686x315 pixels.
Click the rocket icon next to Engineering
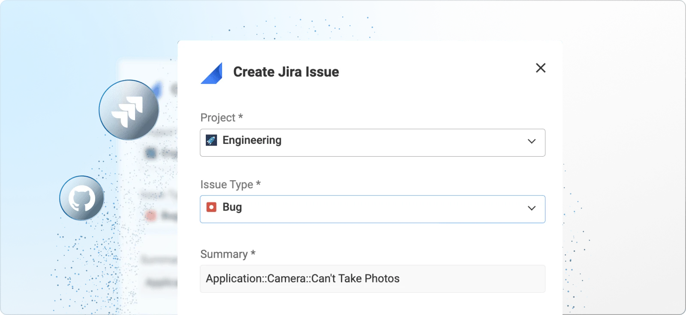(211, 140)
